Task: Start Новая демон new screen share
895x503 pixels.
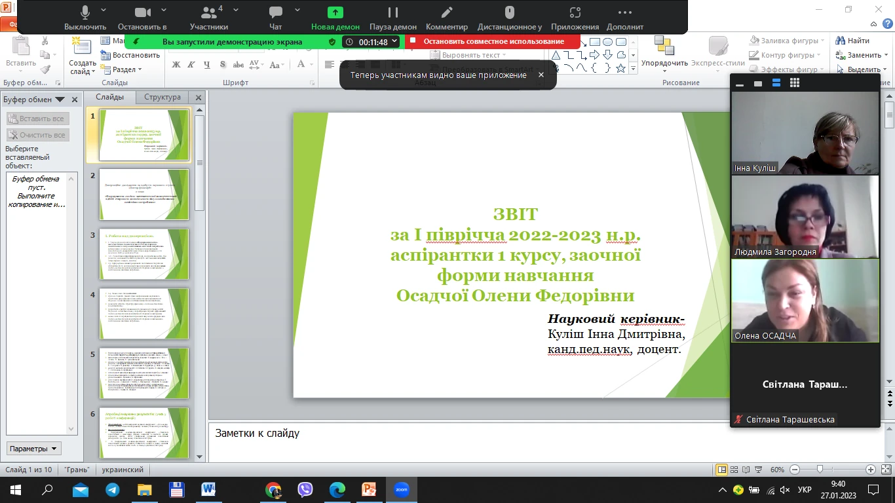Action: click(335, 18)
